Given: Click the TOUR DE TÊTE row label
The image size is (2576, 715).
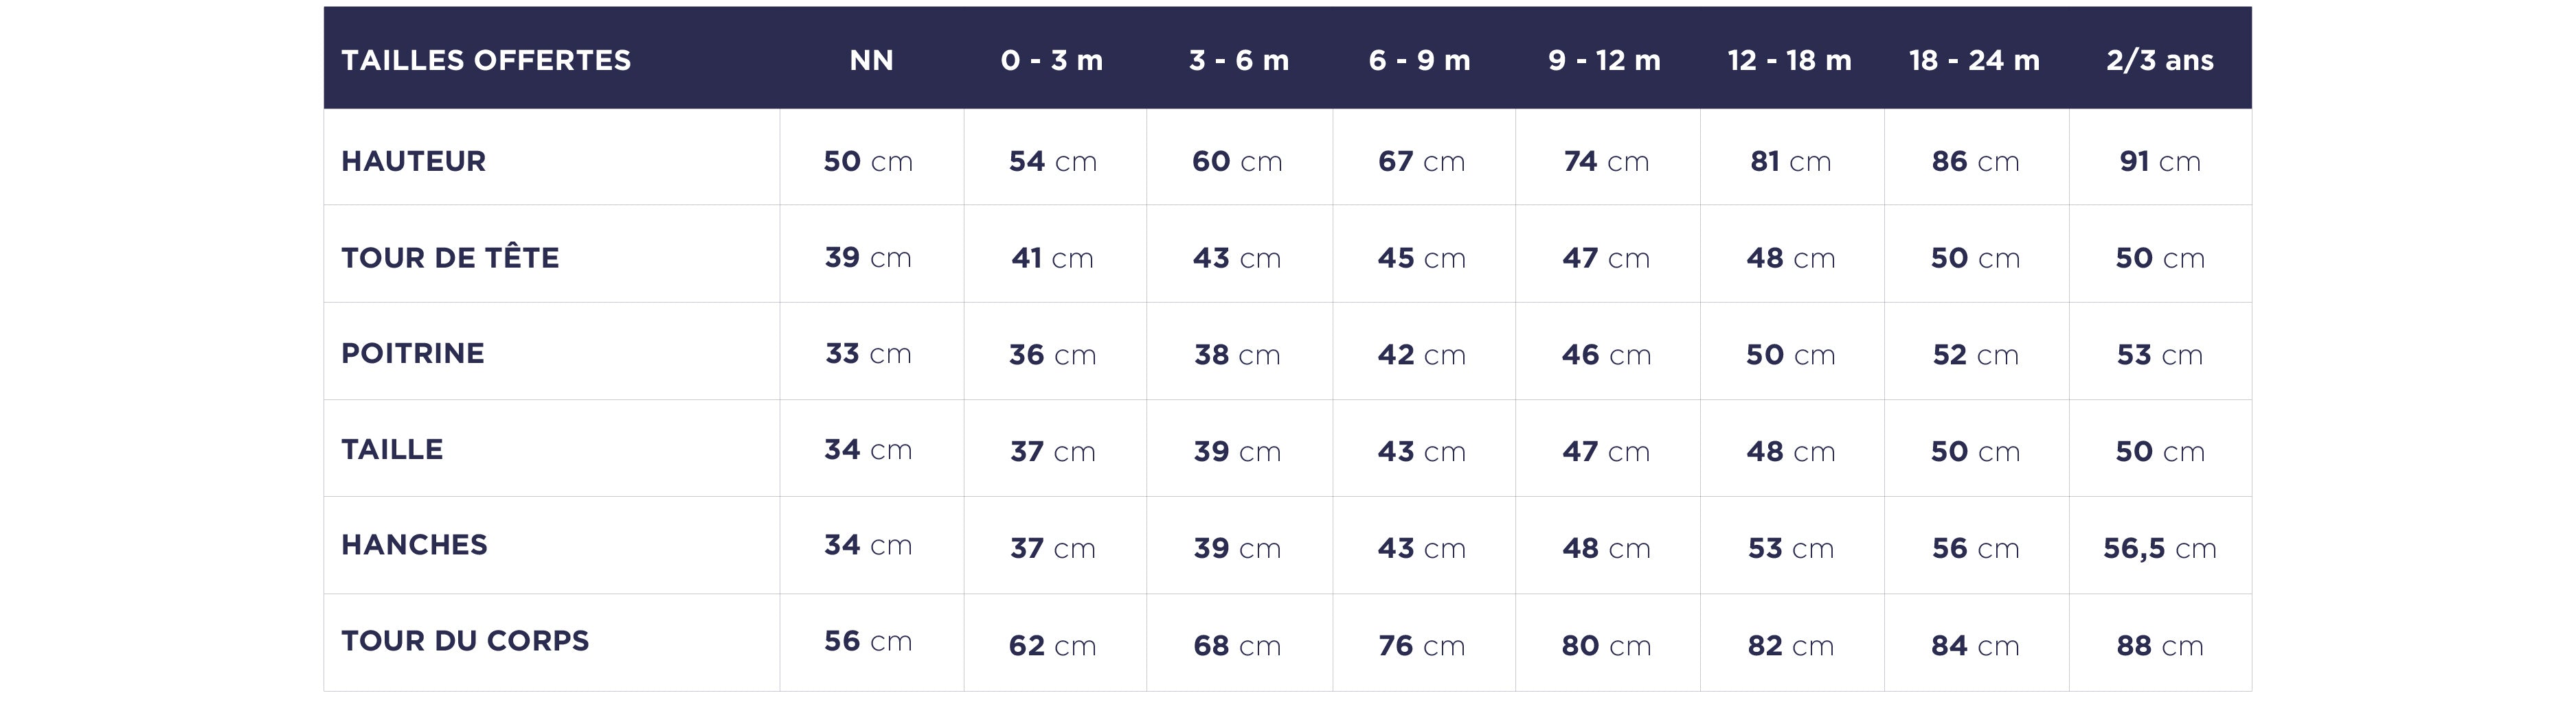Looking at the screenshot, I should [450, 257].
